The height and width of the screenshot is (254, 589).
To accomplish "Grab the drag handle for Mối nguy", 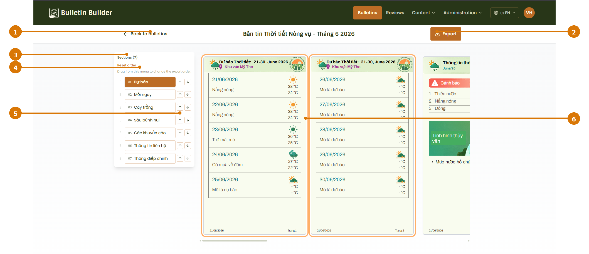I will (120, 94).
